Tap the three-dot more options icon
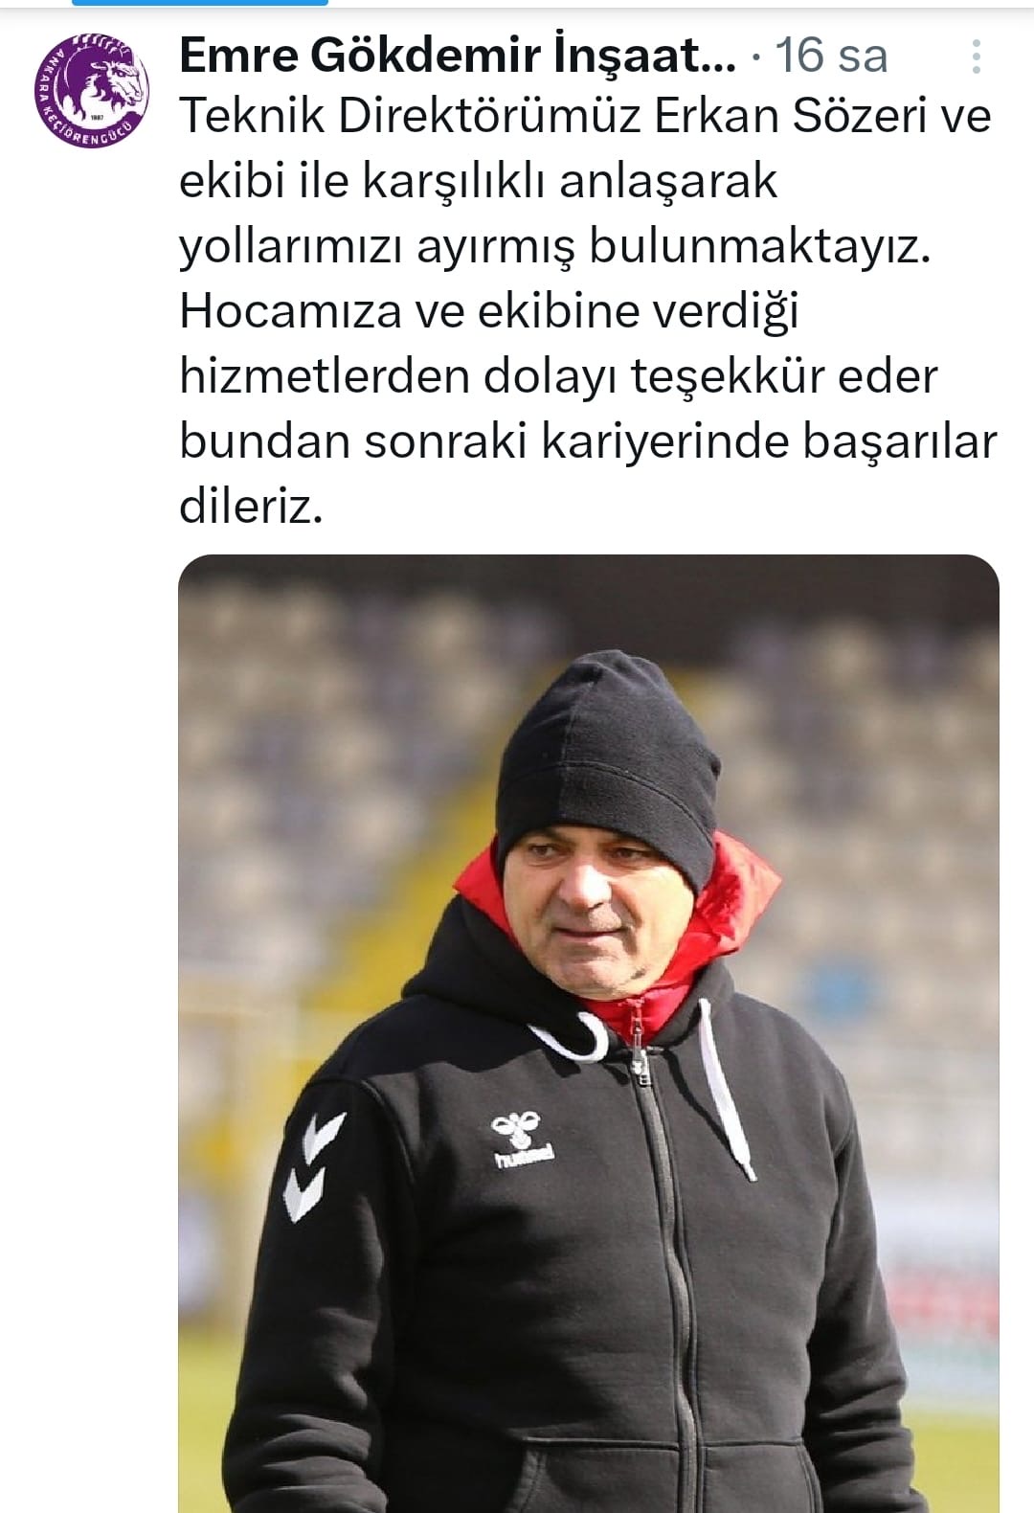 (976, 56)
